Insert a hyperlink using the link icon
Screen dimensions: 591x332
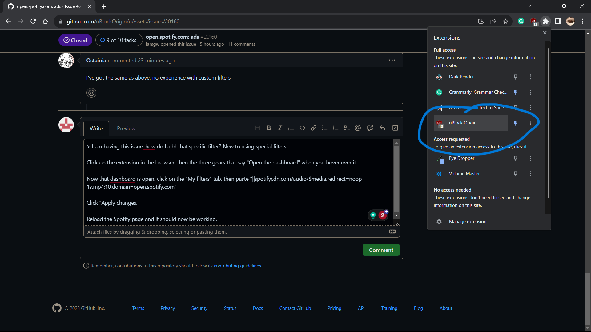click(313, 128)
